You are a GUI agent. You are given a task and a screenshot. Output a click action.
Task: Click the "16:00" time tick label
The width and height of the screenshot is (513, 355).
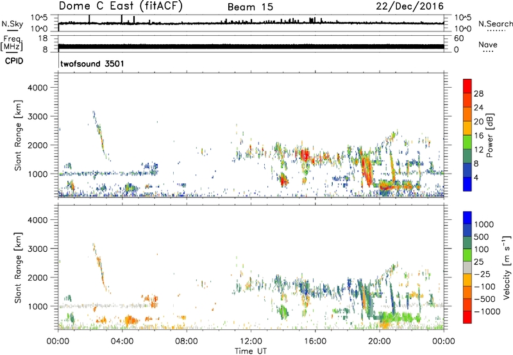tap(315, 342)
